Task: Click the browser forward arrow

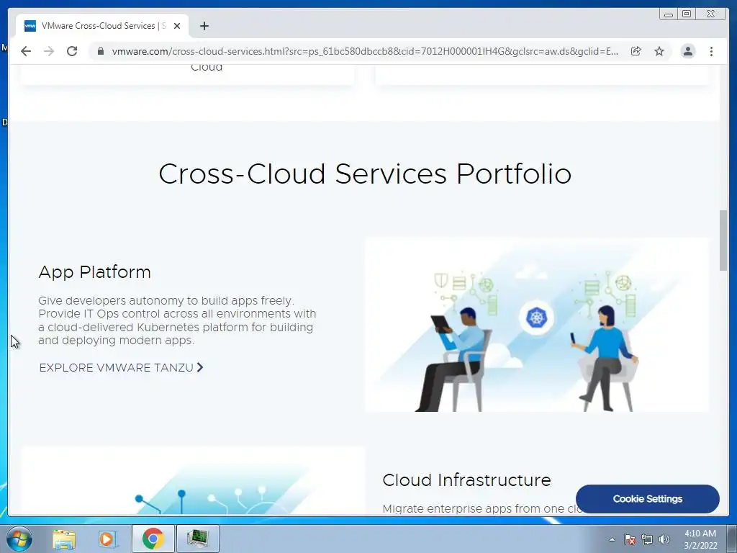Action: point(49,51)
